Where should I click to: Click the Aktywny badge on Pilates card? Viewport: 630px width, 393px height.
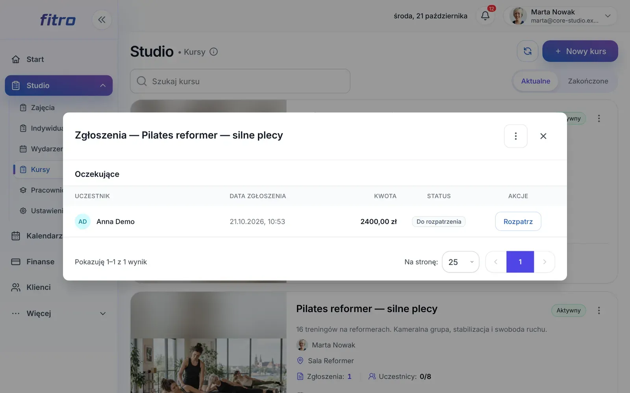(569, 310)
